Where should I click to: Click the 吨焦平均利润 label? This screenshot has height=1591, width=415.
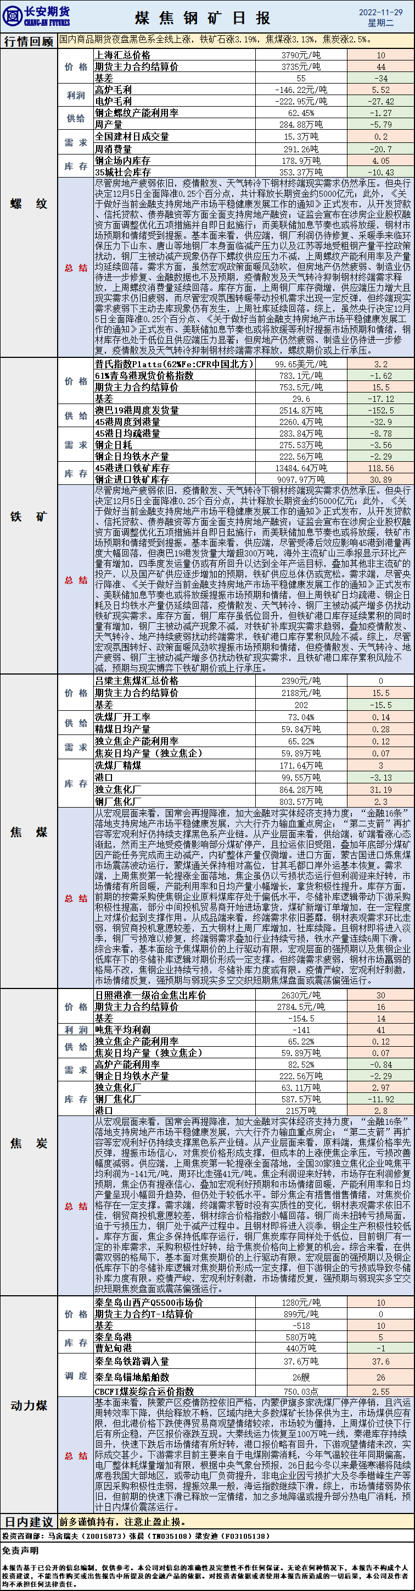(122, 1030)
